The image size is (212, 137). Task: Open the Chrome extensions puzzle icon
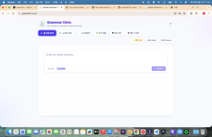(x=196, y=13)
